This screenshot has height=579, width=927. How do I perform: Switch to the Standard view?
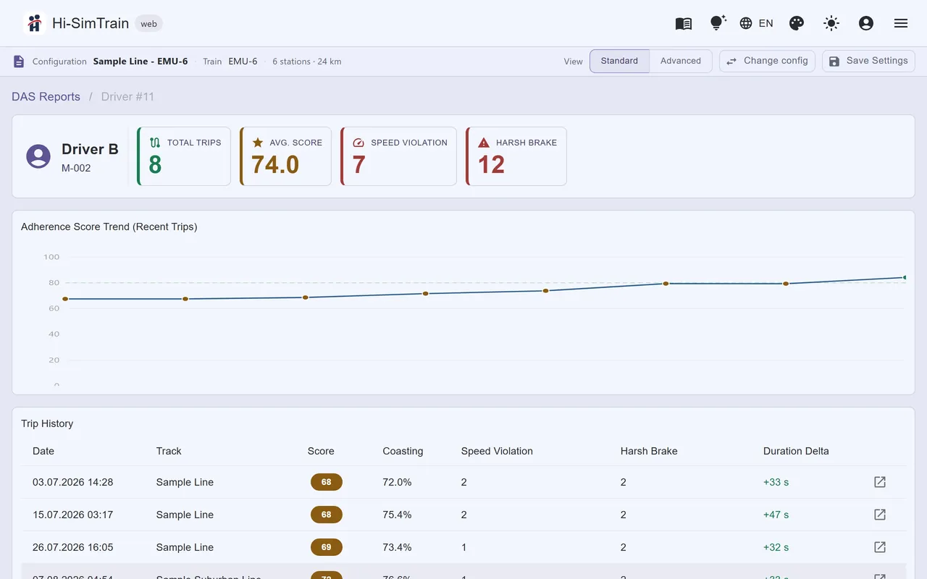tap(619, 61)
